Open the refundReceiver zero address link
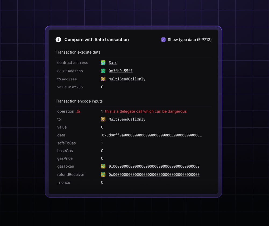Image resolution: width=269 pixels, height=226 pixels. pyautogui.click(x=154, y=175)
